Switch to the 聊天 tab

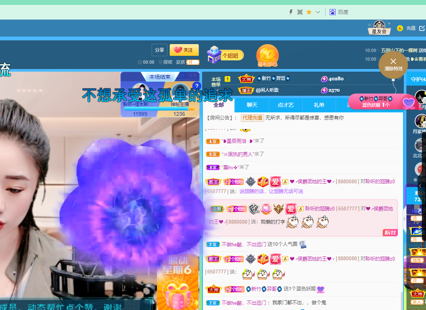pyautogui.click(x=252, y=105)
